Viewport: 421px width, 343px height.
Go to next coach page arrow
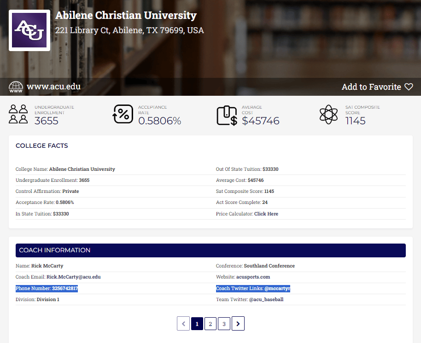pyautogui.click(x=238, y=323)
